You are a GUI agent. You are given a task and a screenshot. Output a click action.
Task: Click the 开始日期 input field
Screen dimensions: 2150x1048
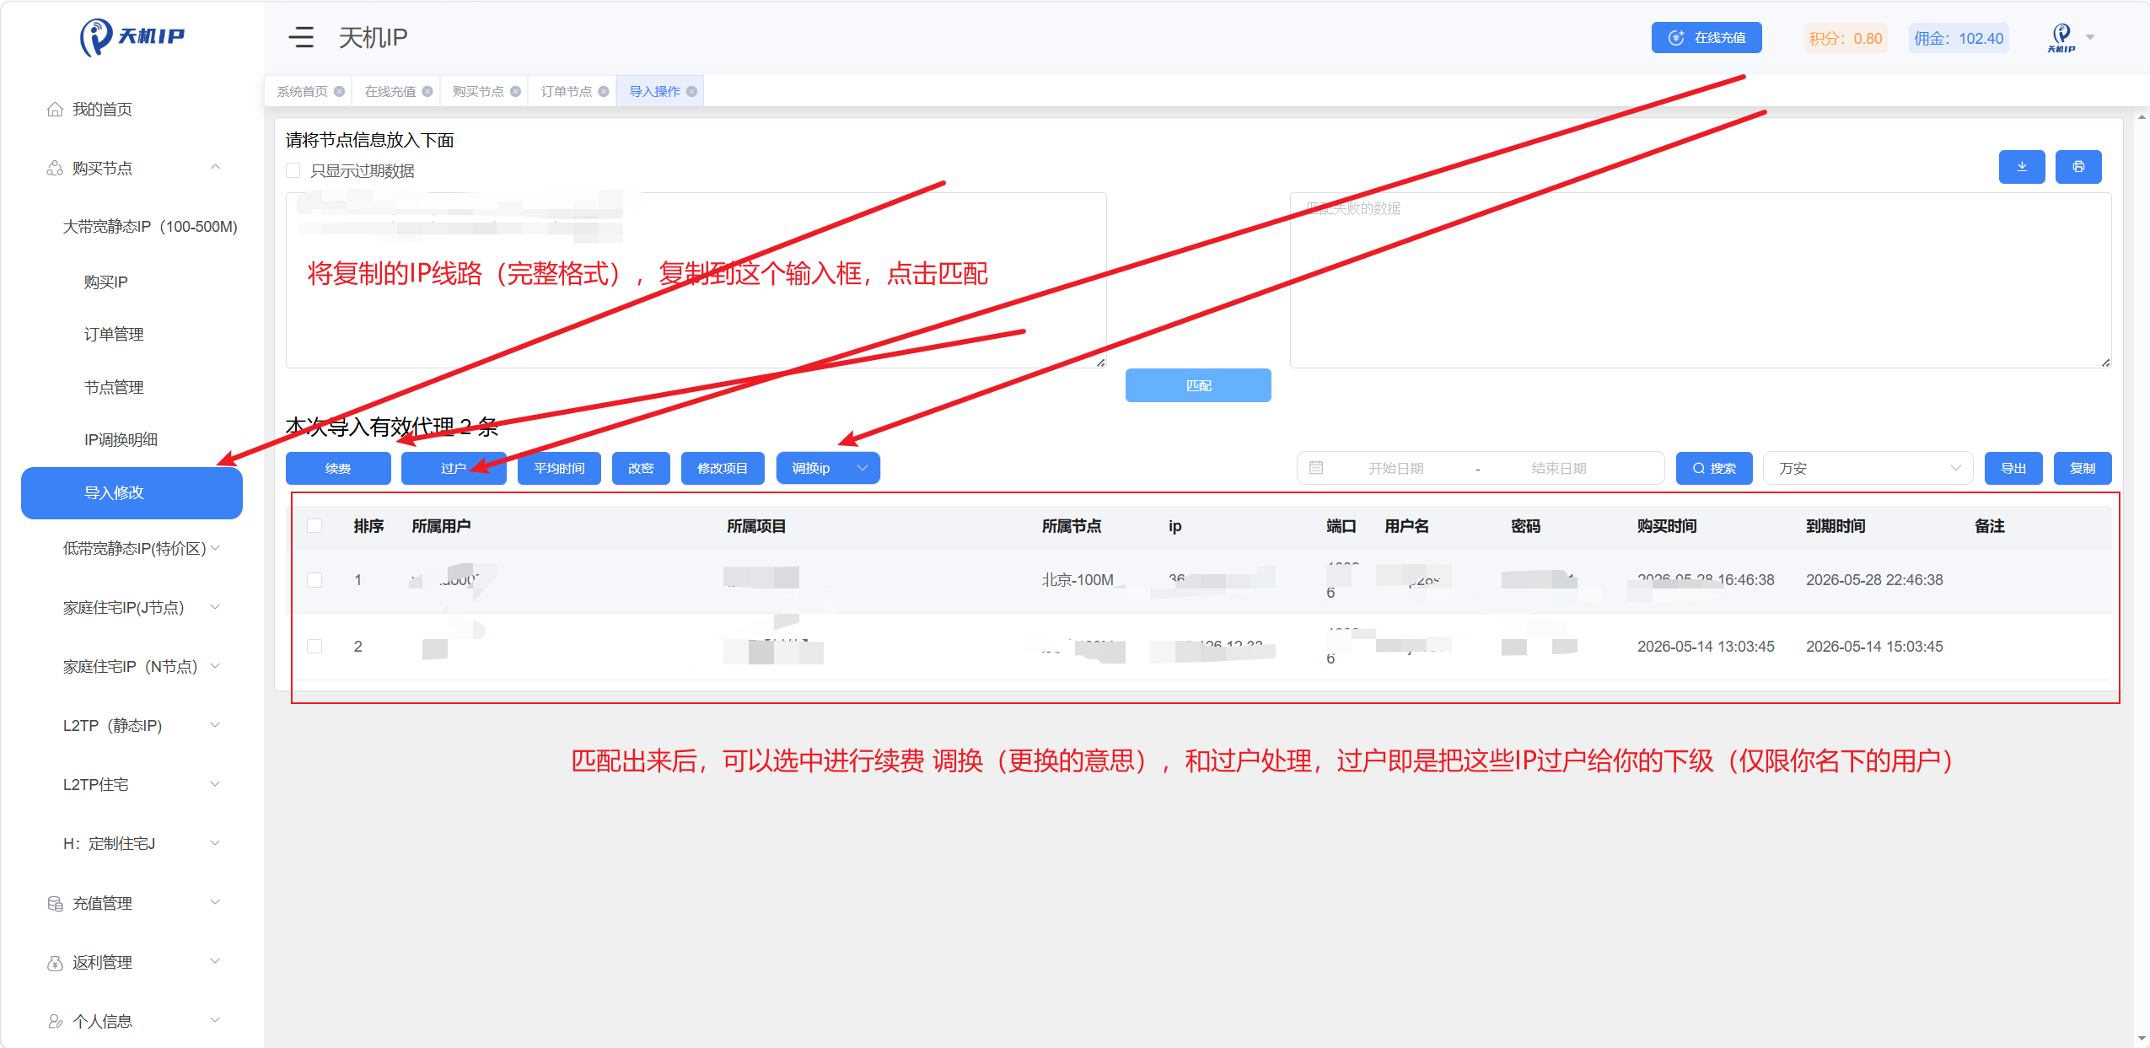1396,468
